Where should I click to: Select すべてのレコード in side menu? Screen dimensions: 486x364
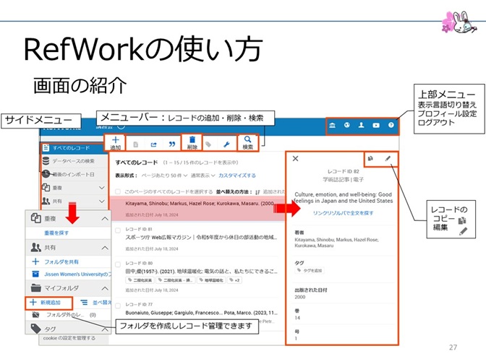[x=74, y=148]
